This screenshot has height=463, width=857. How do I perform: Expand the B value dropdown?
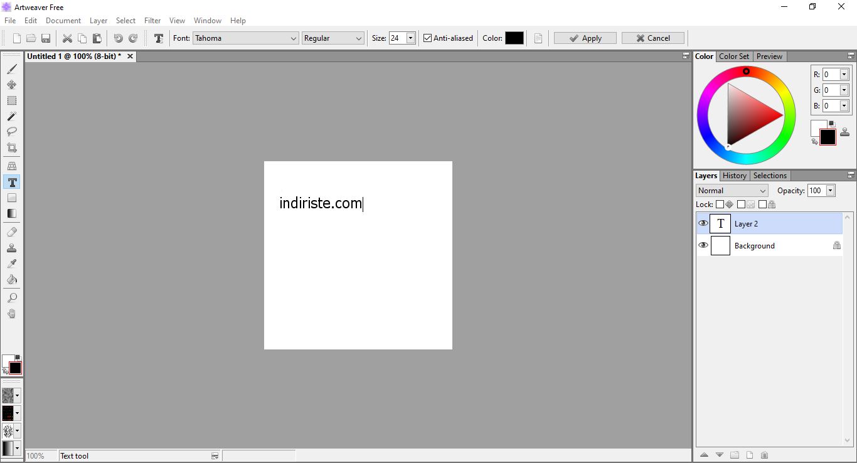[844, 106]
